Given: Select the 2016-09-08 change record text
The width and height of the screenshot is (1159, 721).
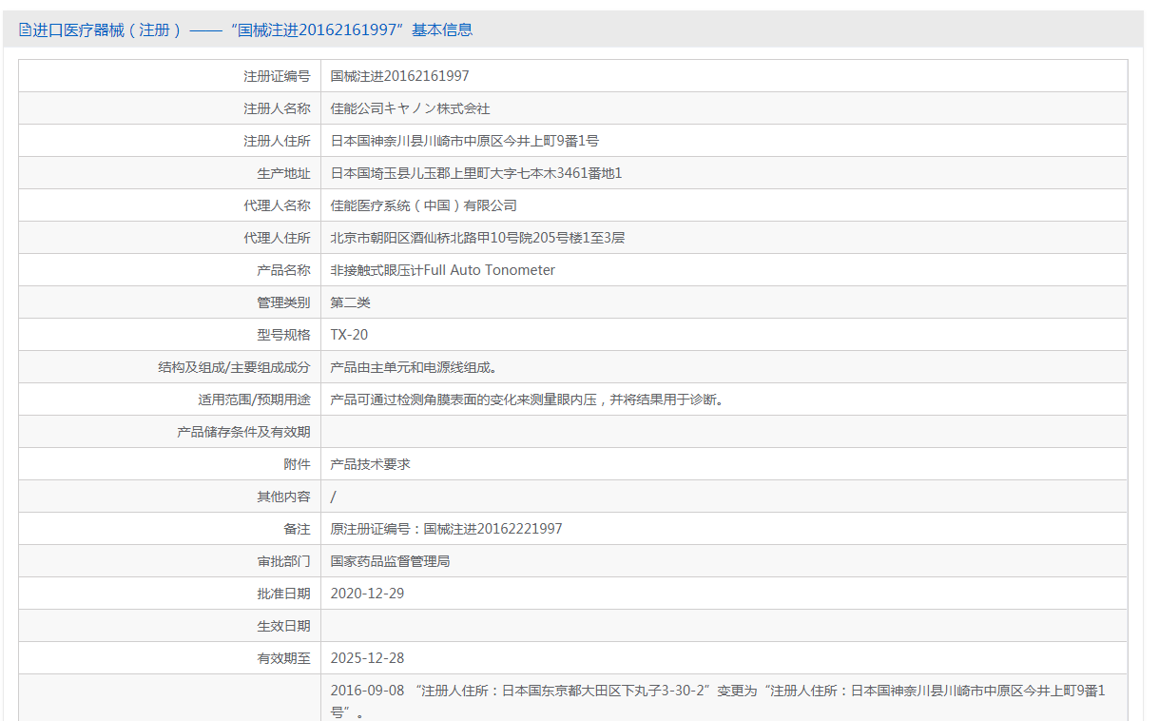Looking at the screenshot, I should 718,701.
